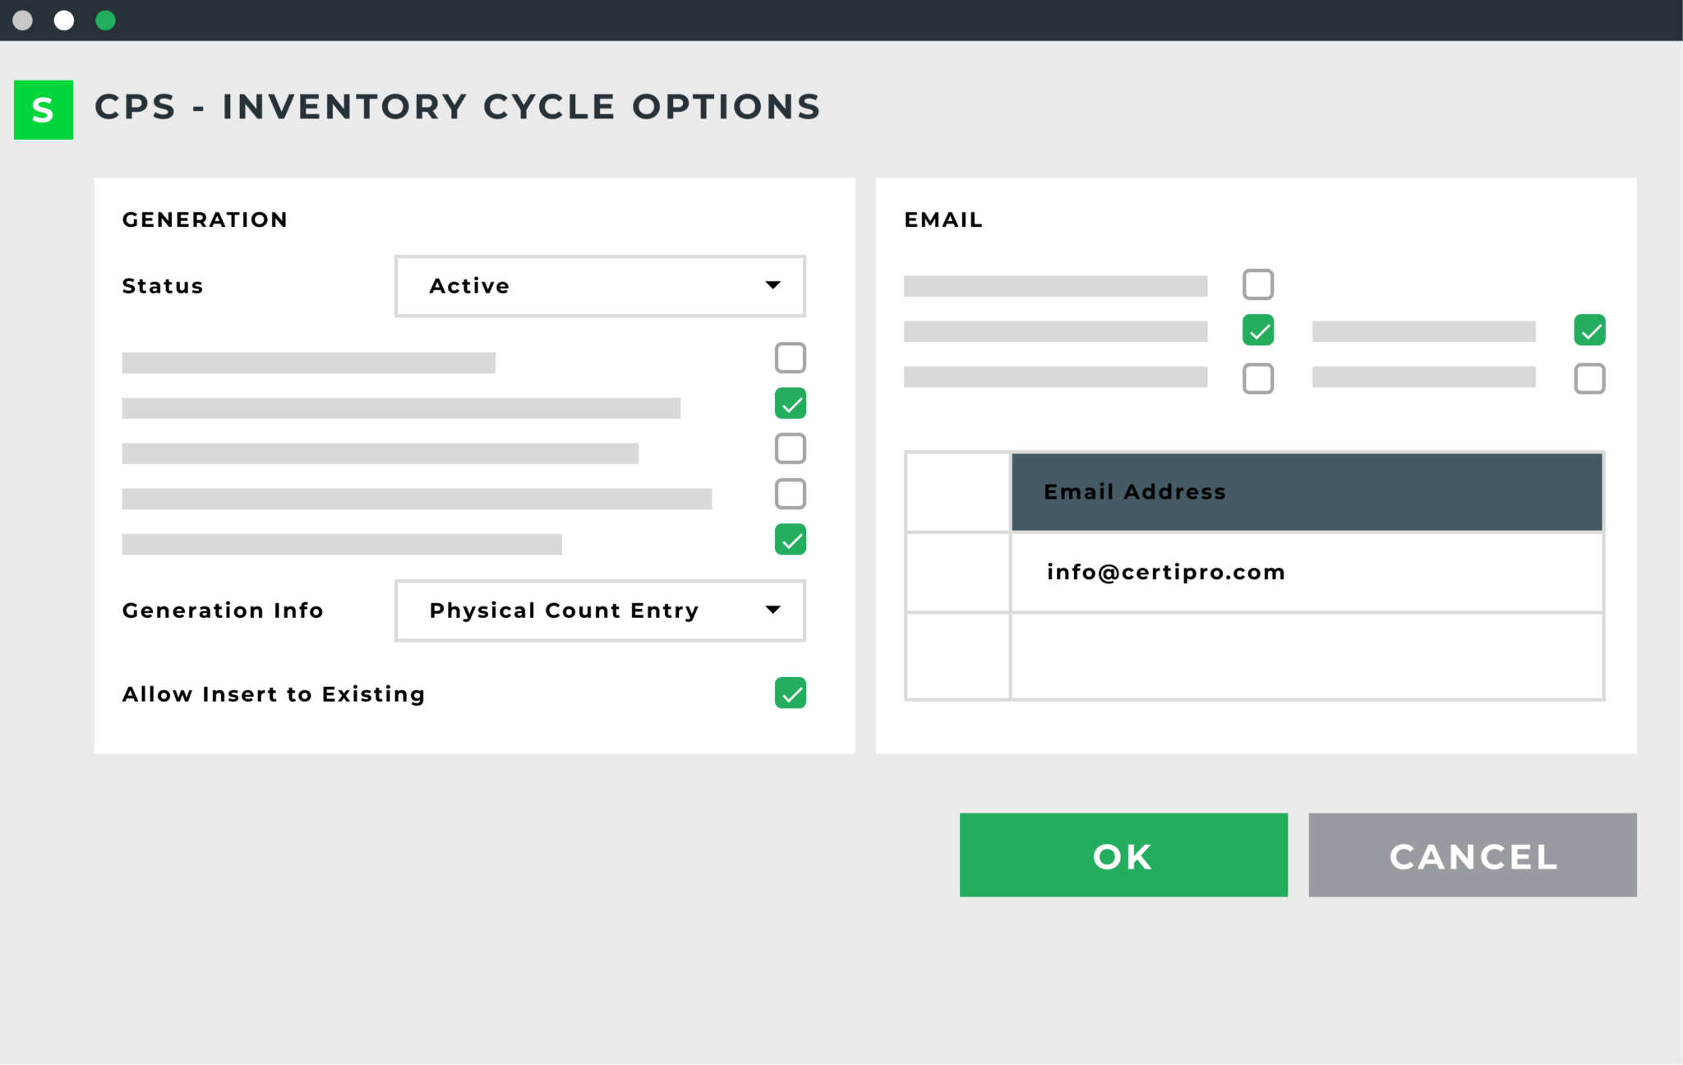Confirm options with the OK button
Screen dimensions: 1683x1065
(x=1123, y=855)
